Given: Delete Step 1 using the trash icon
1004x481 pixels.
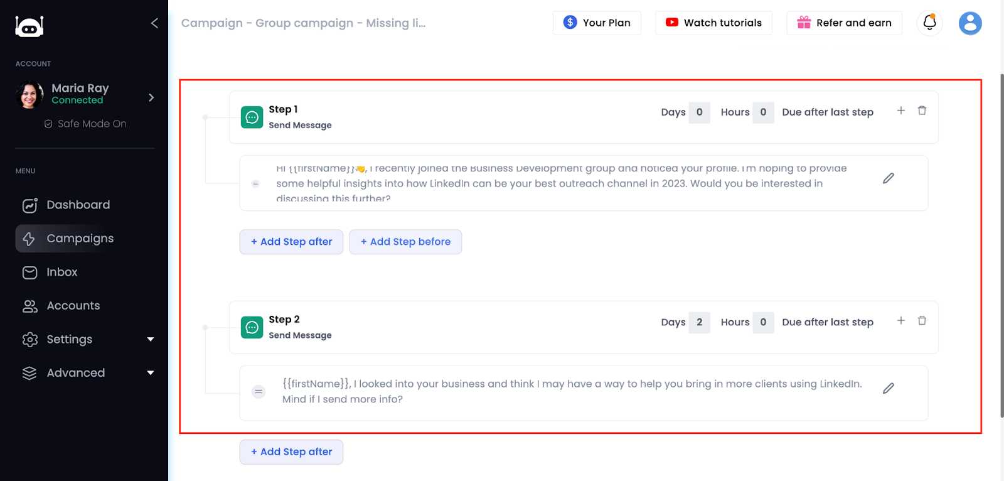Looking at the screenshot, I should coord(922,110).
